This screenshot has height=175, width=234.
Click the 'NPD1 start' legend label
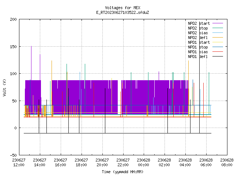pos(199,42)
